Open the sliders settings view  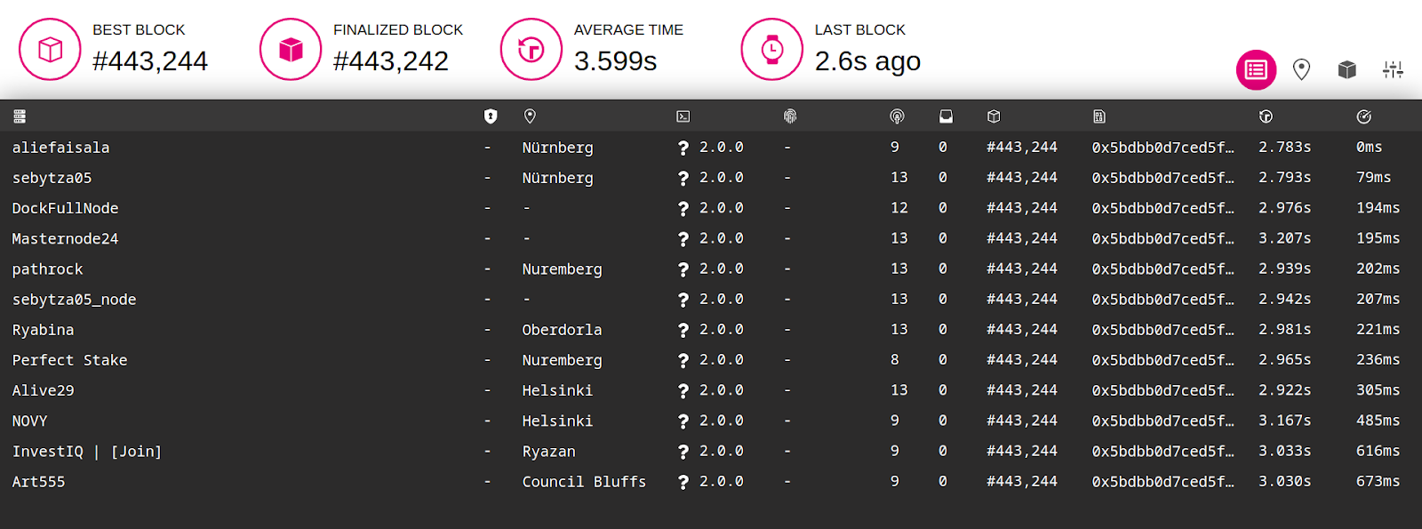click(x=1393, y=69)
